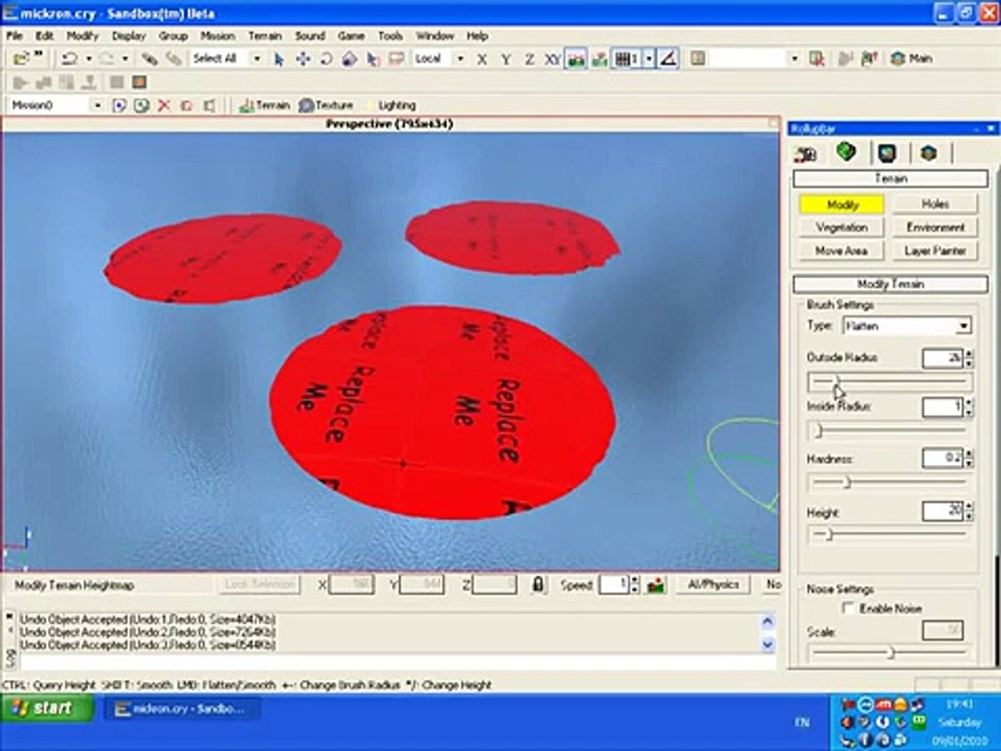Open the undo history dropdown arrow
This screenshot has height=751, width=1001.
[88, 59]
